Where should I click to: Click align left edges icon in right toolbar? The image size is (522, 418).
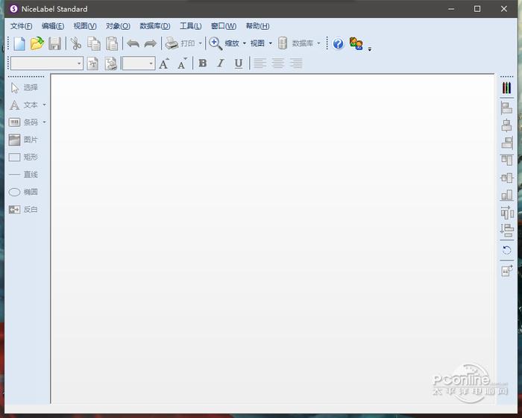pyautogui.click(x=506, y=108)
